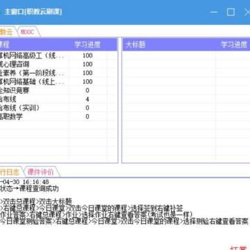Minimize the 主窗口 window

[x=214, y=12]
